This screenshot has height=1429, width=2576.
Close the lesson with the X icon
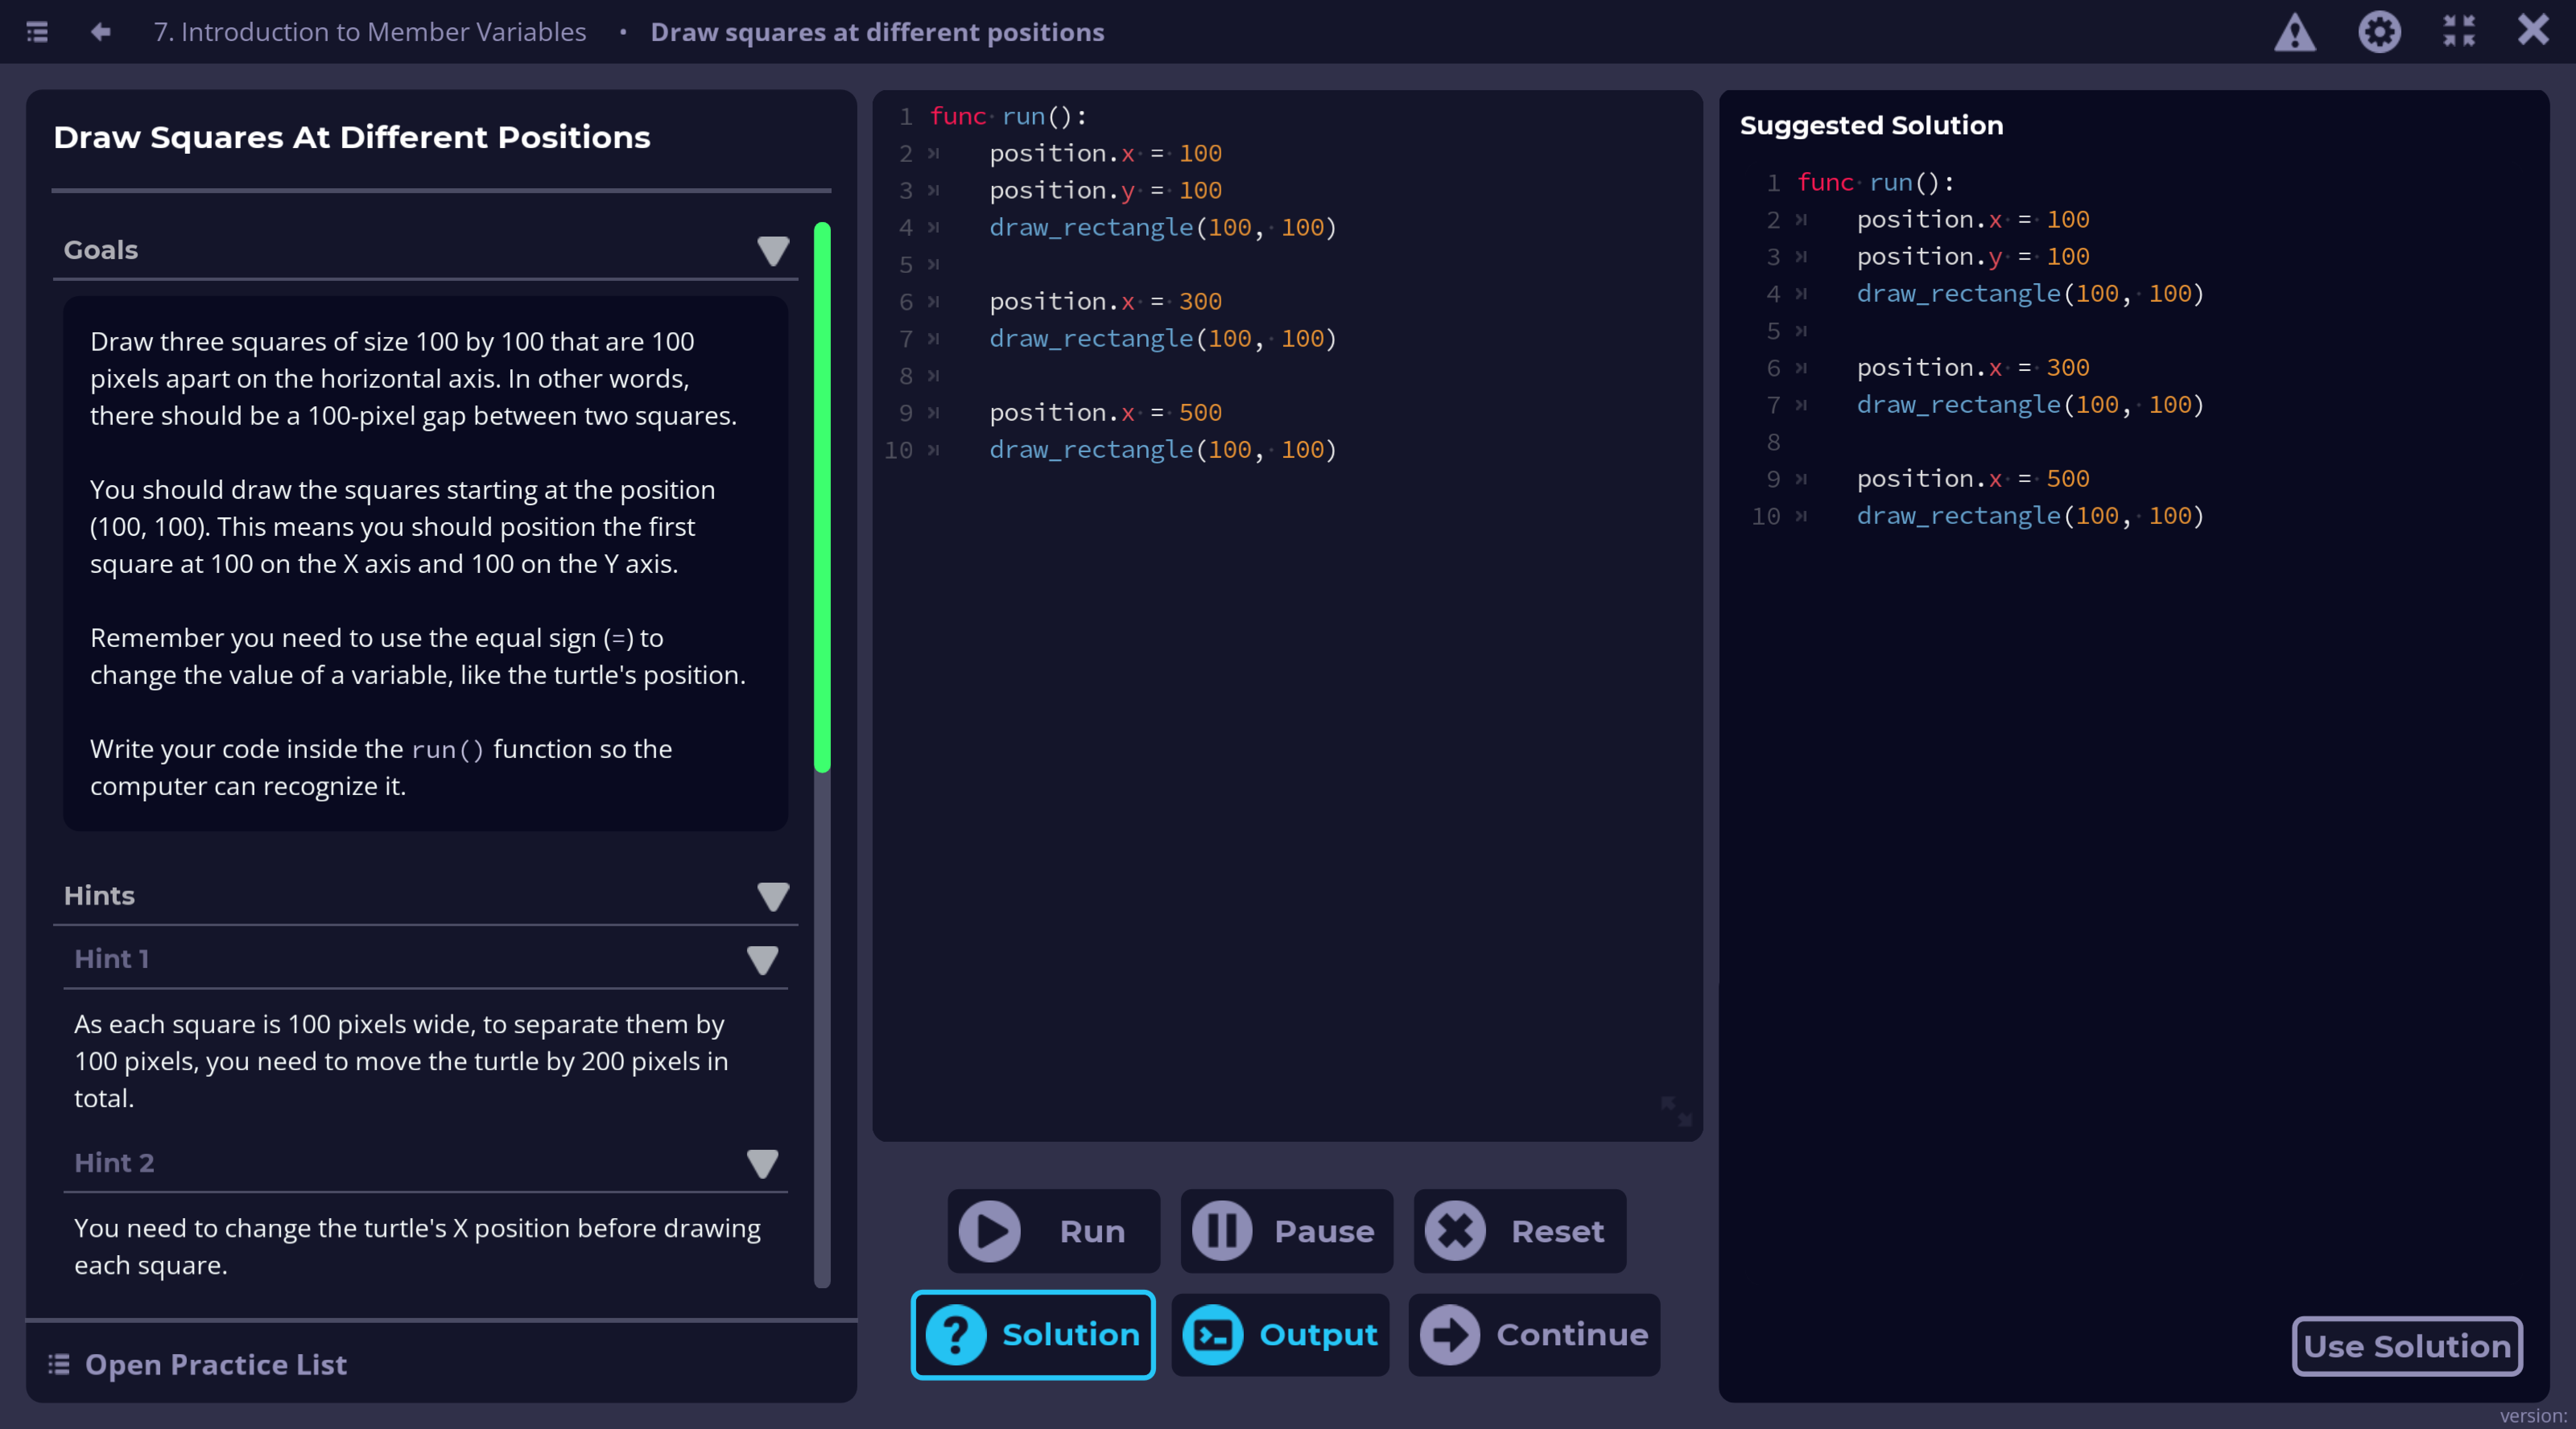pyautogui.click(x=2533, y=30)
